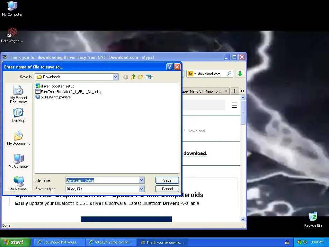Click the bold download. link
Screen dimensions: 329x247
[195, 153]
